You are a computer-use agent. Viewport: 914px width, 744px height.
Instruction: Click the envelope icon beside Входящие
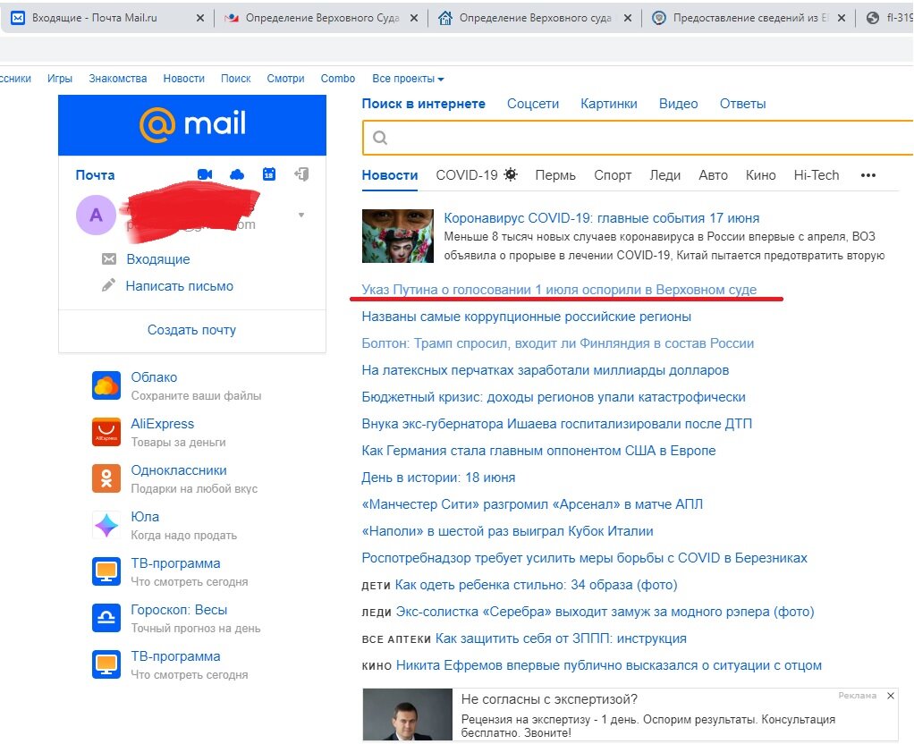coord(109,259)
